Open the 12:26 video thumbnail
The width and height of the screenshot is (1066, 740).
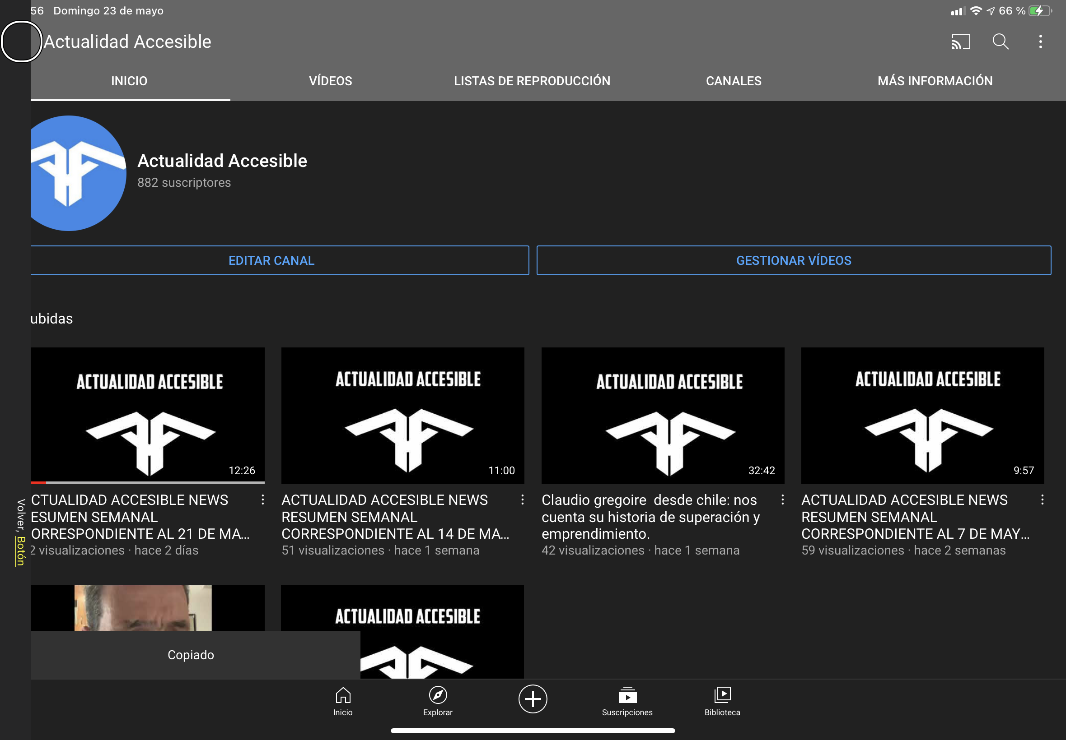pos(148,416)
